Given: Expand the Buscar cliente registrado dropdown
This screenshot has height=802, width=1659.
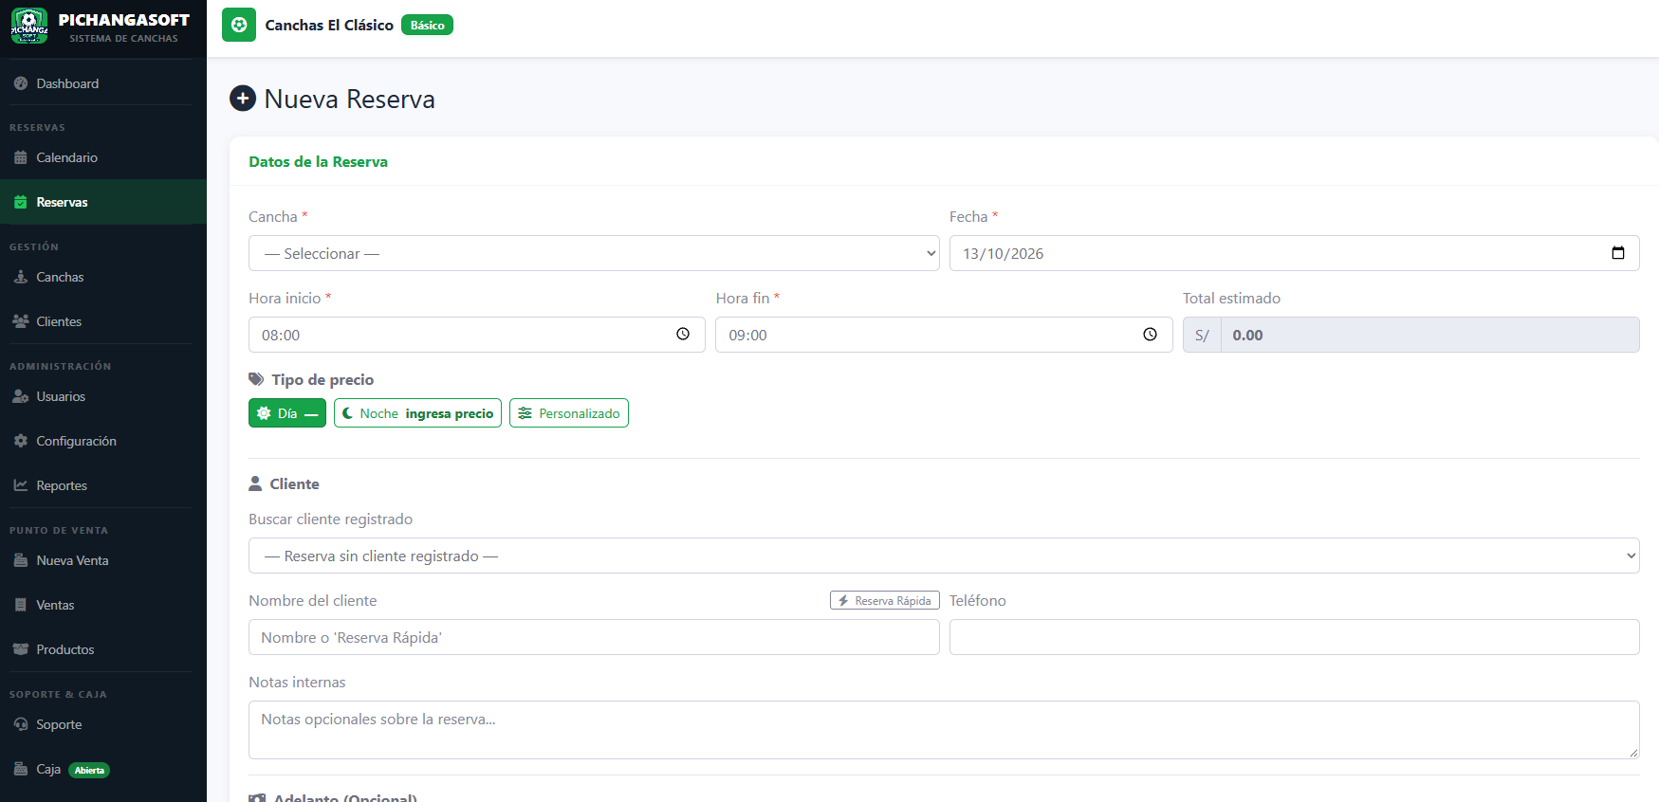Looking at the screenshot, I should click(x=944, y=556).
